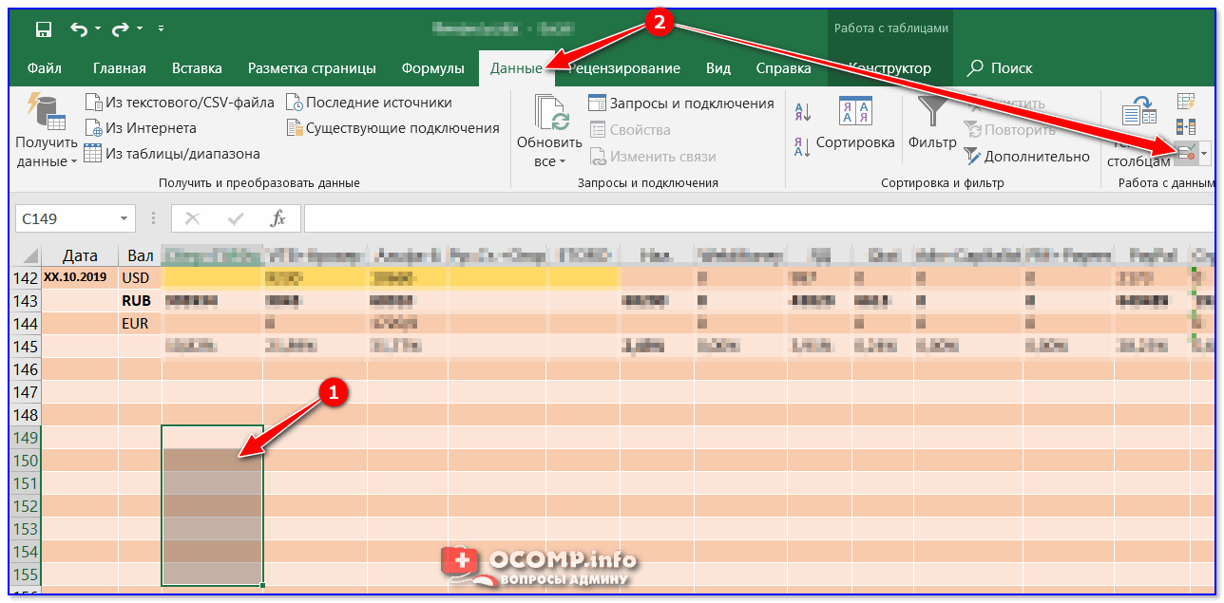The height and width of the screenshot is (603, 1224).
Task: Click the Из Интернета button
Action: pyautogui.click(x=141, y=127)
